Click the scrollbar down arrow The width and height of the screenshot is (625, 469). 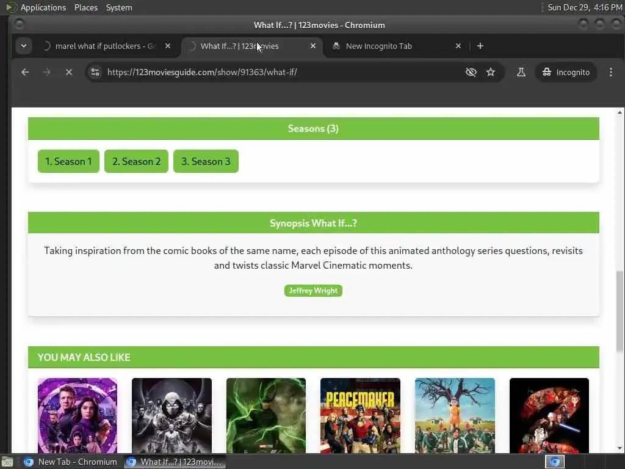pos(620,448)
